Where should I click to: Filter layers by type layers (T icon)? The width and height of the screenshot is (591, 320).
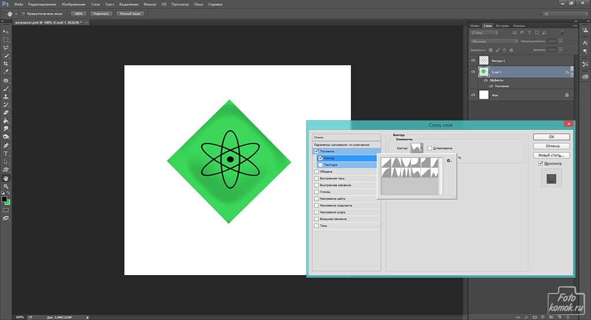(529, 33)
